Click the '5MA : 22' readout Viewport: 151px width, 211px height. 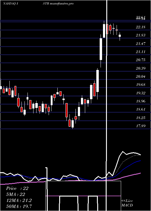[16, 194]
